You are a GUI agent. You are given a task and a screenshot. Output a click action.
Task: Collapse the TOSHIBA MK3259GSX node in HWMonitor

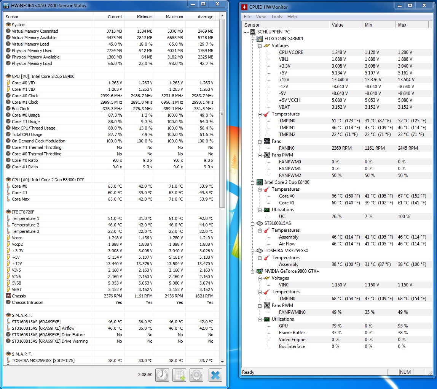pos(252,251)
